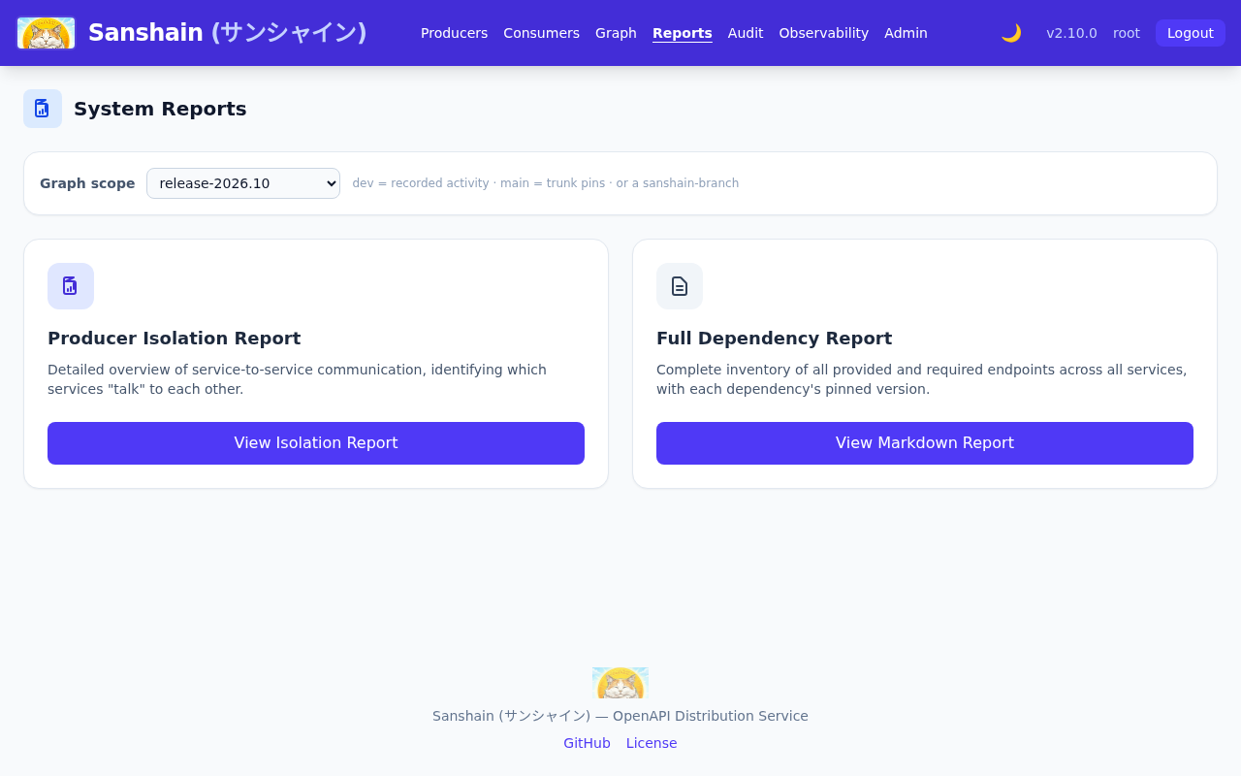Open the Producers menu item
Viewport: 1241px width, 776px height.
(454, 33)
